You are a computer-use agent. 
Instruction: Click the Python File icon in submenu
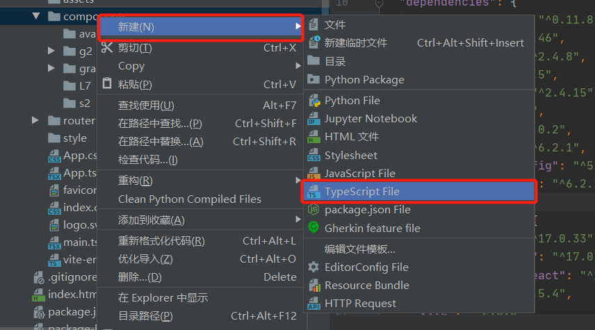(313, 101)
